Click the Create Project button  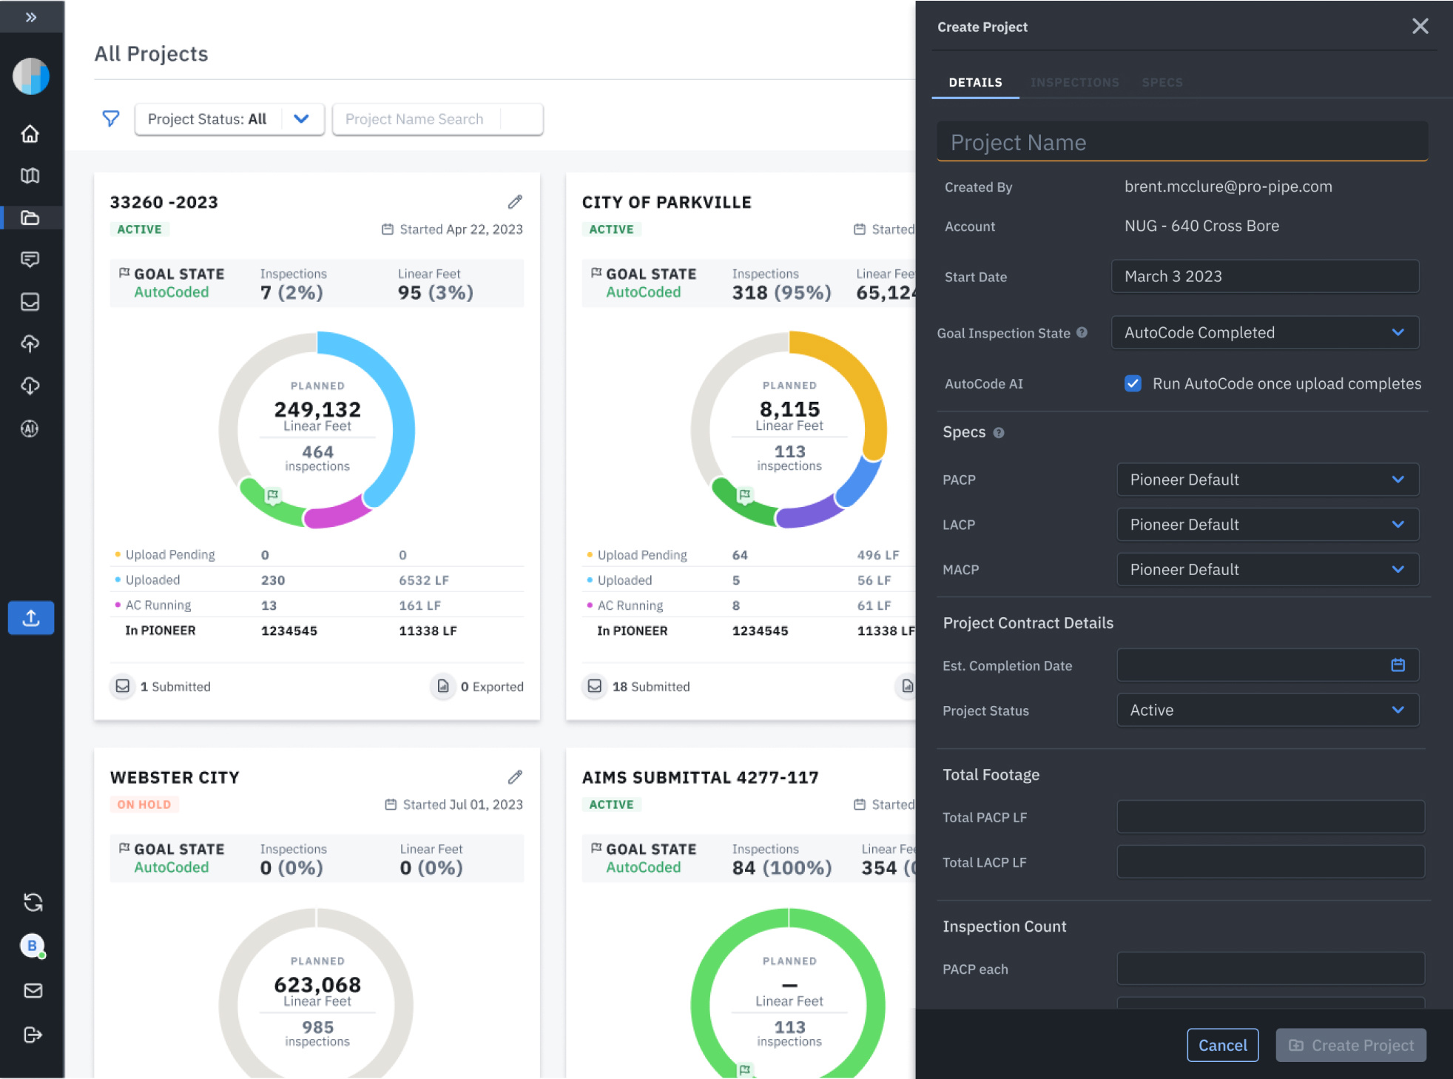1351,1045
